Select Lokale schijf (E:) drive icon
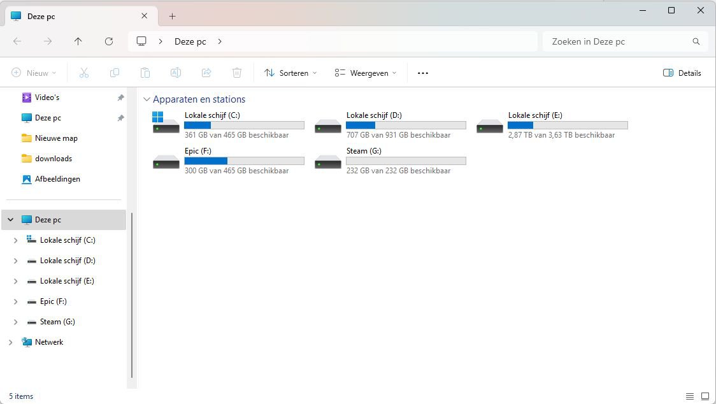Screen dimensions: 716x404 pyautogui.click(x=489, y=126)
